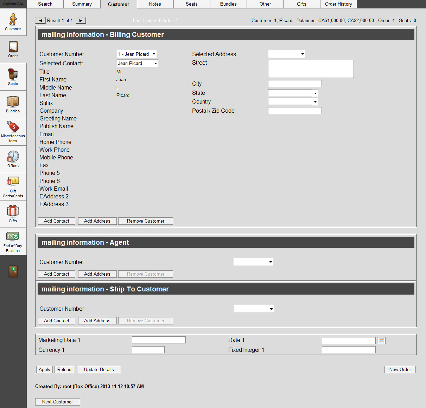Click Add Address under Billing Customer
Screen dimensions: 426x408
click(x=97, y=221)
